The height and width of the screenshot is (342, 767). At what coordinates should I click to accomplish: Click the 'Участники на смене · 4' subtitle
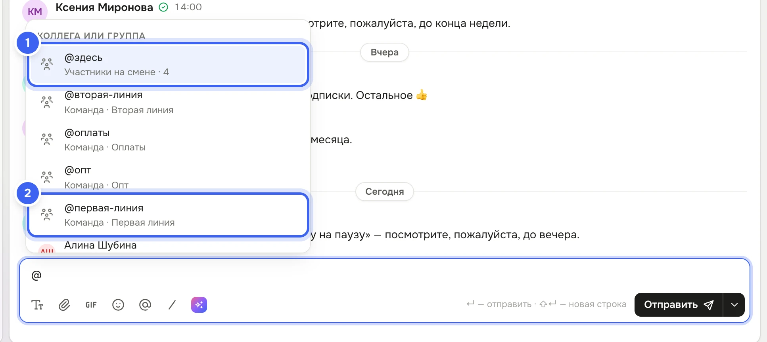click(x=117, y=72)
